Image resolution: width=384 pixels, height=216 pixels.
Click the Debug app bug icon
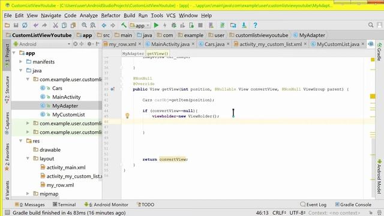coord(174,25)
